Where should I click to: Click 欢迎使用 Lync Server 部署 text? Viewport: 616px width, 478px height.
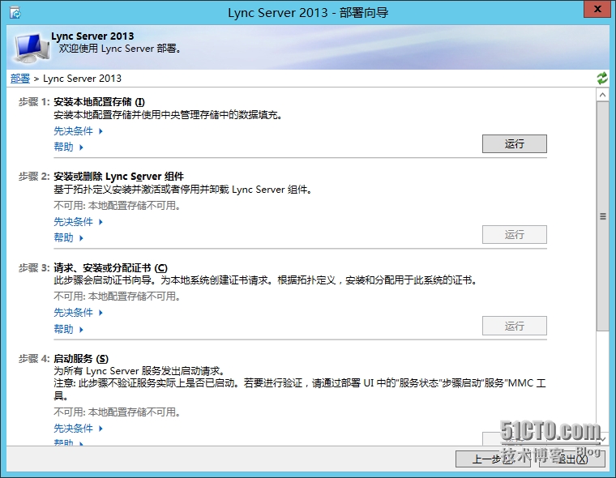(x=120, y=49)
